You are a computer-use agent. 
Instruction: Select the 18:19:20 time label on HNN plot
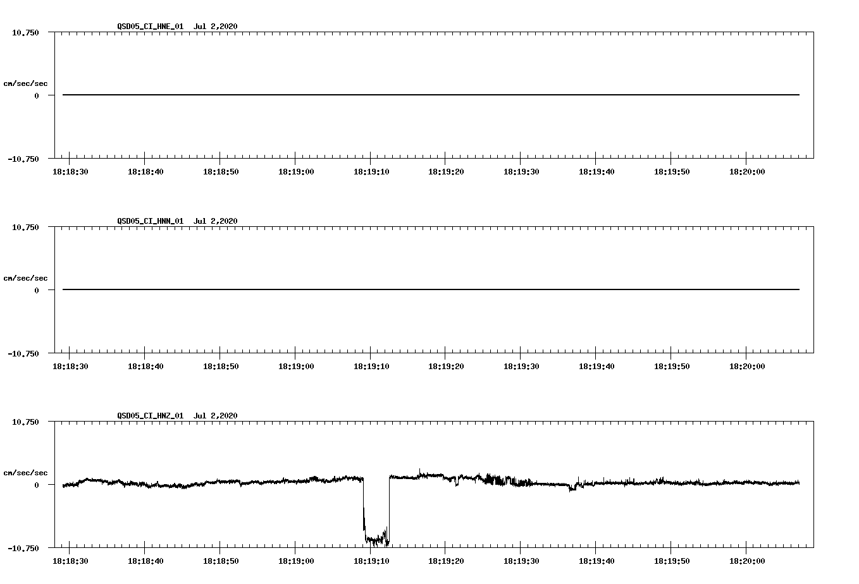(446, 366)
